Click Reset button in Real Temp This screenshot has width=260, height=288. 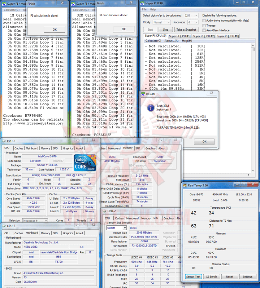point(230,276)
